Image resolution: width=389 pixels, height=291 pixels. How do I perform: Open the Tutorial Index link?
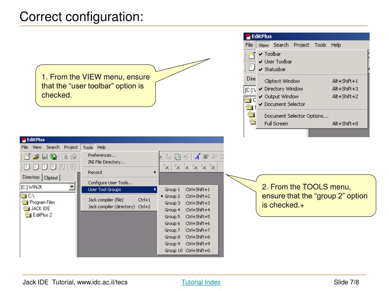pyautogui.click(x=201, y=282)
